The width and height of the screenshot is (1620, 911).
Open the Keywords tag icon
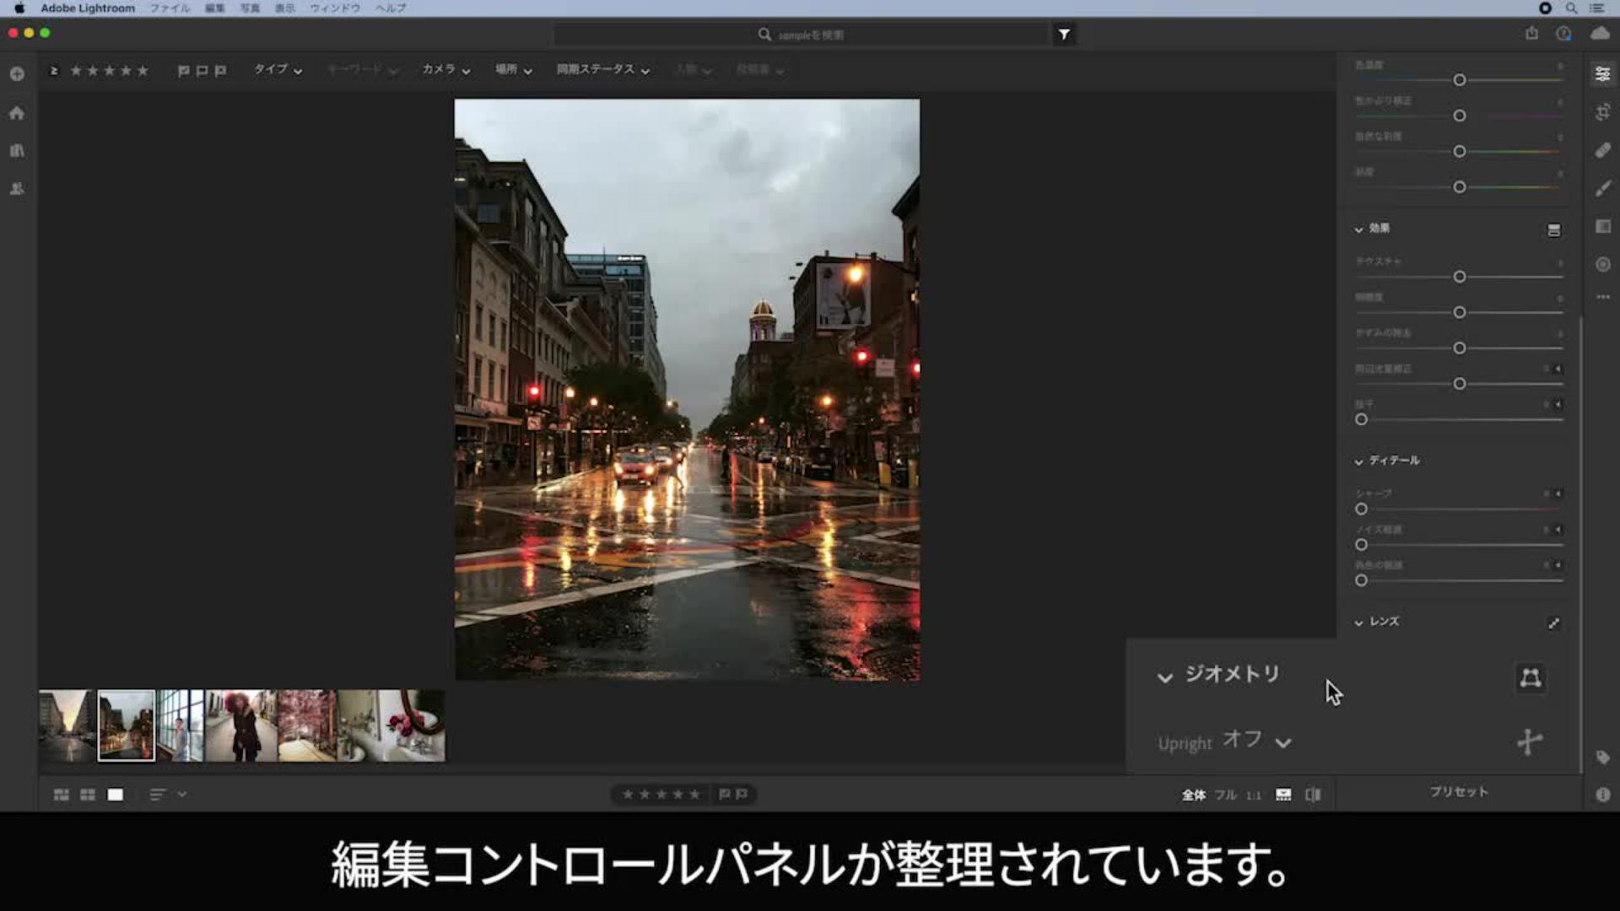[x=1602, y=757]
